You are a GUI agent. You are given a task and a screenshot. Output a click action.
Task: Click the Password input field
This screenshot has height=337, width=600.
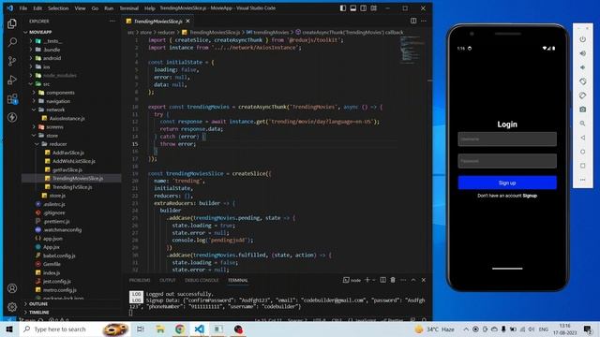click(507, 161)
